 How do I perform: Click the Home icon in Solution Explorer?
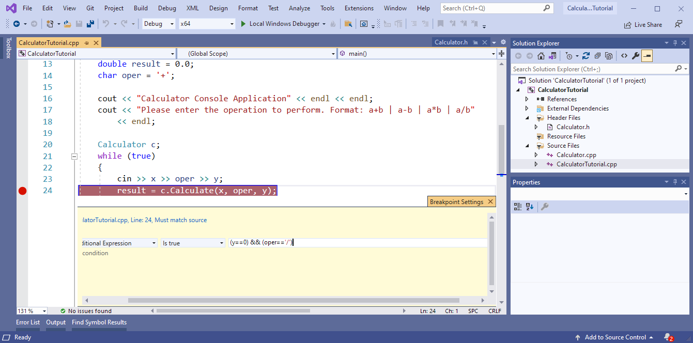541,56
